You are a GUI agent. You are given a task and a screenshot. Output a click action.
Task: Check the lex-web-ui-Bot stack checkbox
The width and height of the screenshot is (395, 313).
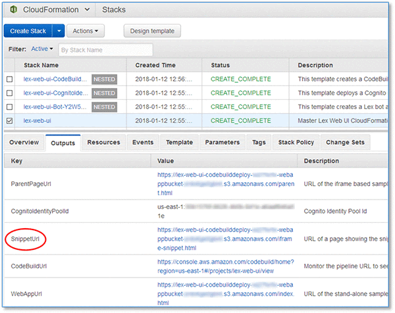coord(10,107)
